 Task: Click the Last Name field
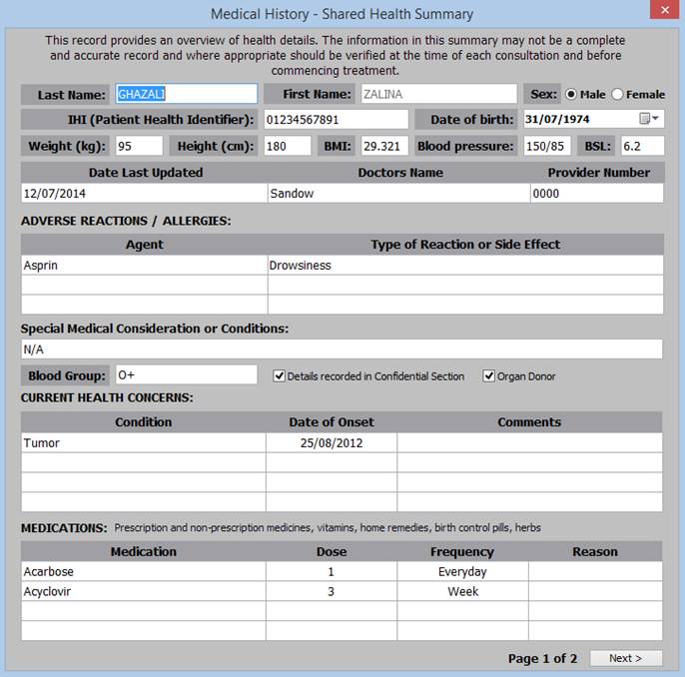pyautogui.click(x=186, y=94)
